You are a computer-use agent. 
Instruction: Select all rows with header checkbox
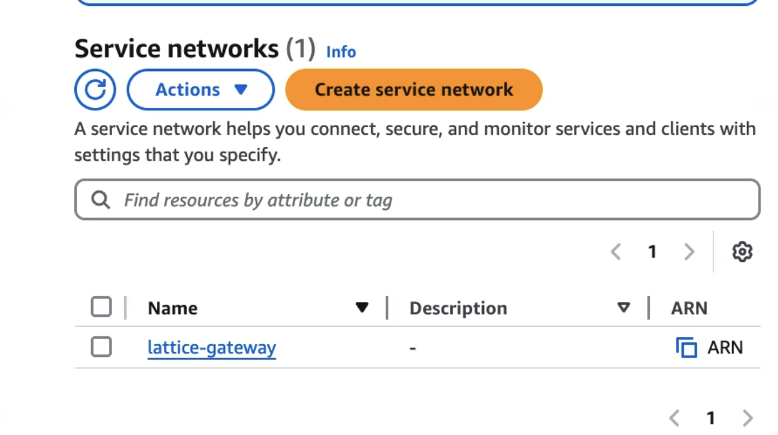click(101, 307)
